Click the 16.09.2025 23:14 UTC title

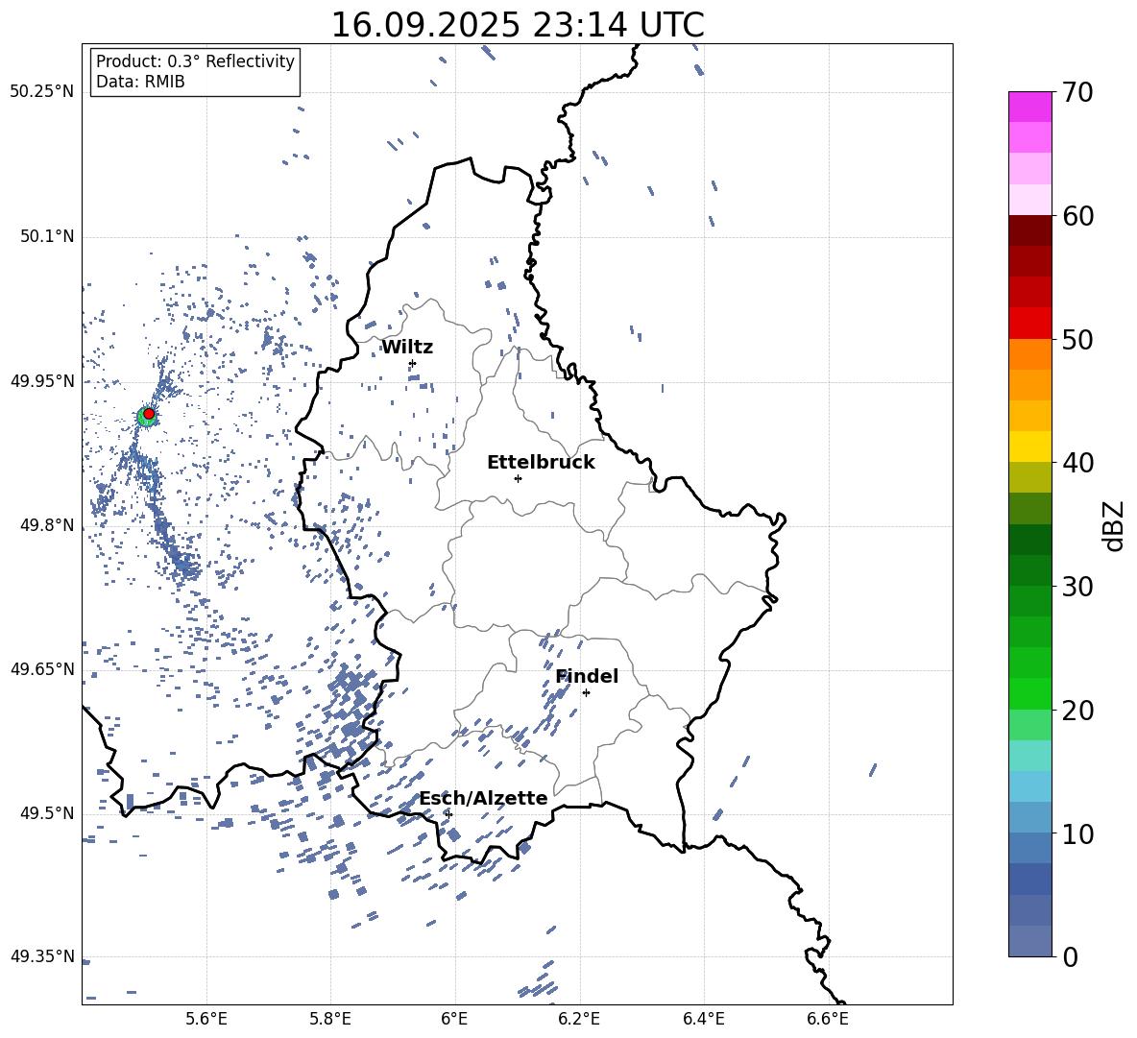[518, 25]
